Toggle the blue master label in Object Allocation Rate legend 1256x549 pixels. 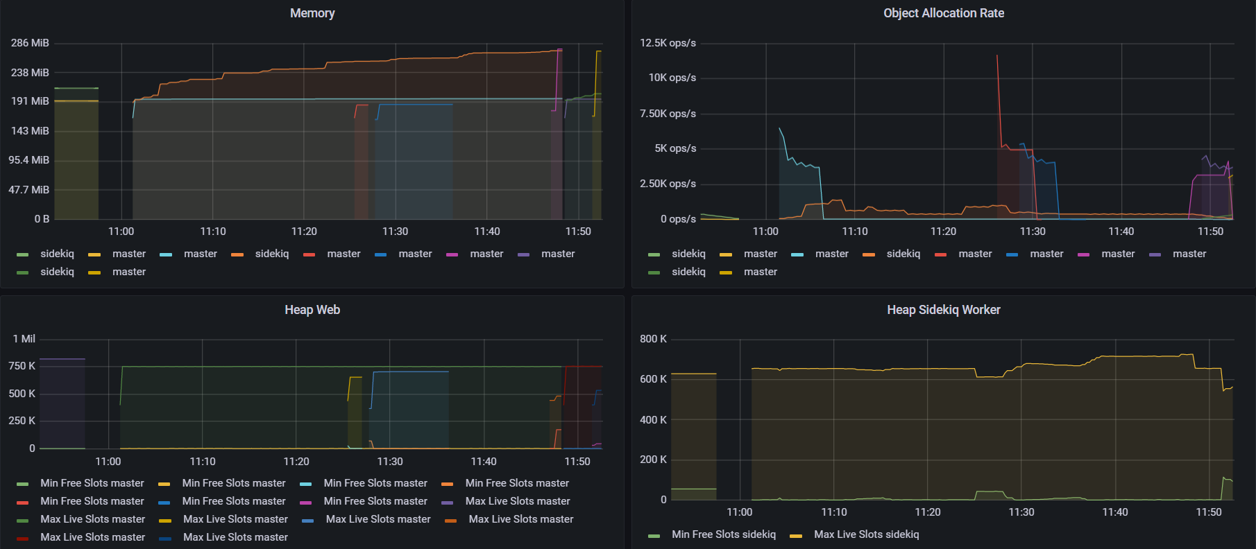click(x=1046, y=254)
